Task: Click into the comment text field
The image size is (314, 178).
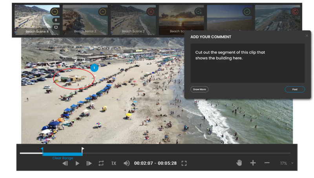Action: click(248, 63)
